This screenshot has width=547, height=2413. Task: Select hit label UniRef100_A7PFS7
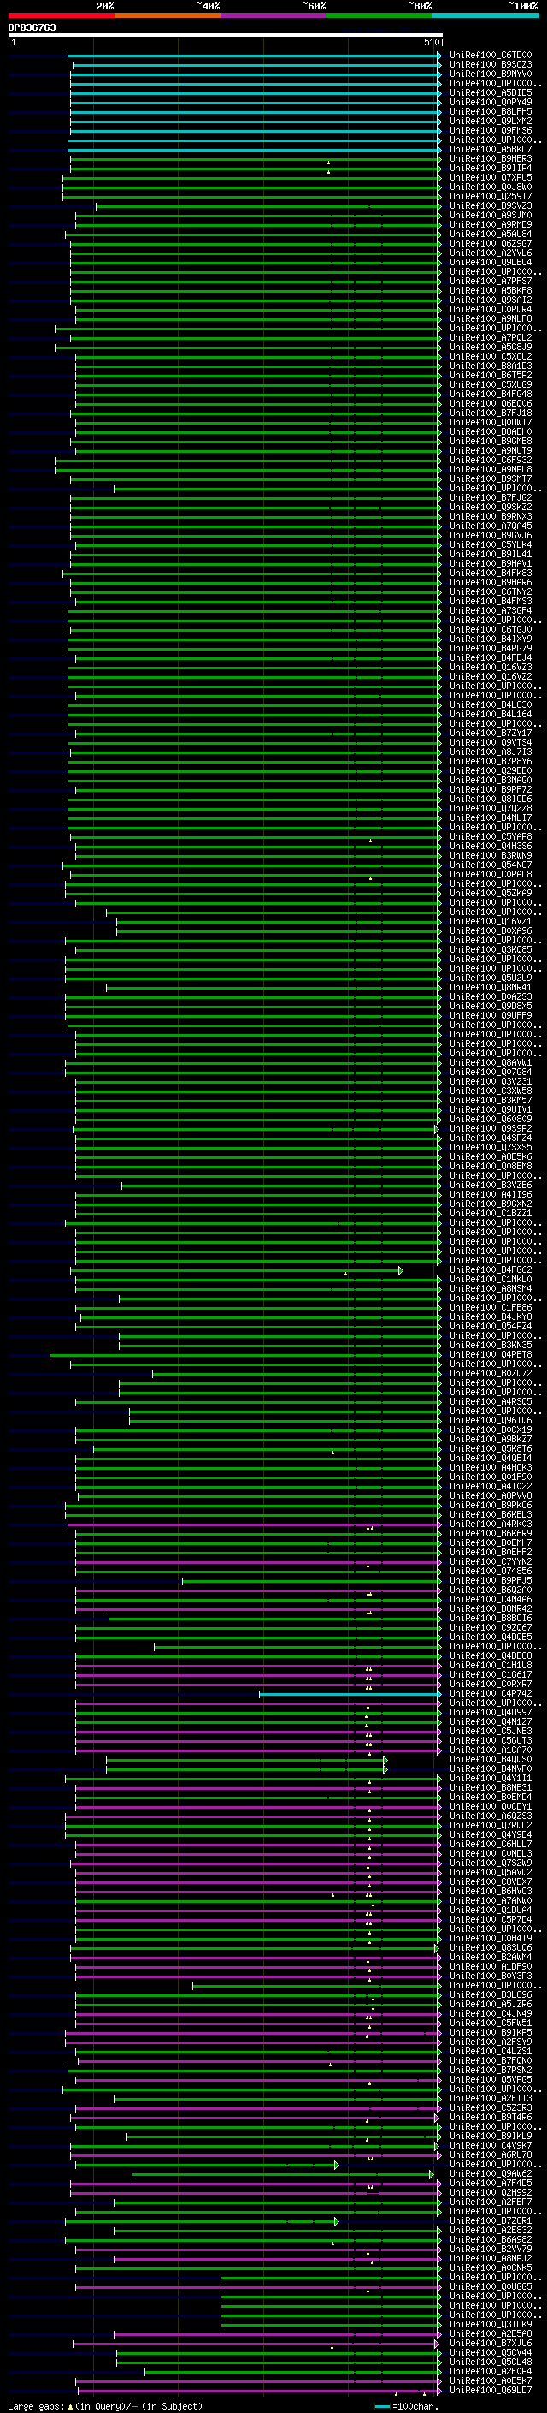pyautogui.click(x=491, y=281)
